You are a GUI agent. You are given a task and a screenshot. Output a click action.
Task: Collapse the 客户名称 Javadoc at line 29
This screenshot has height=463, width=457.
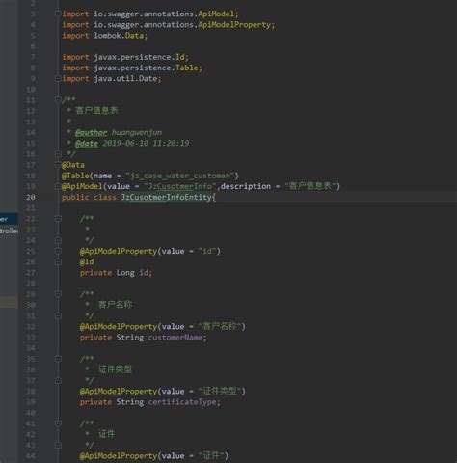58,294
